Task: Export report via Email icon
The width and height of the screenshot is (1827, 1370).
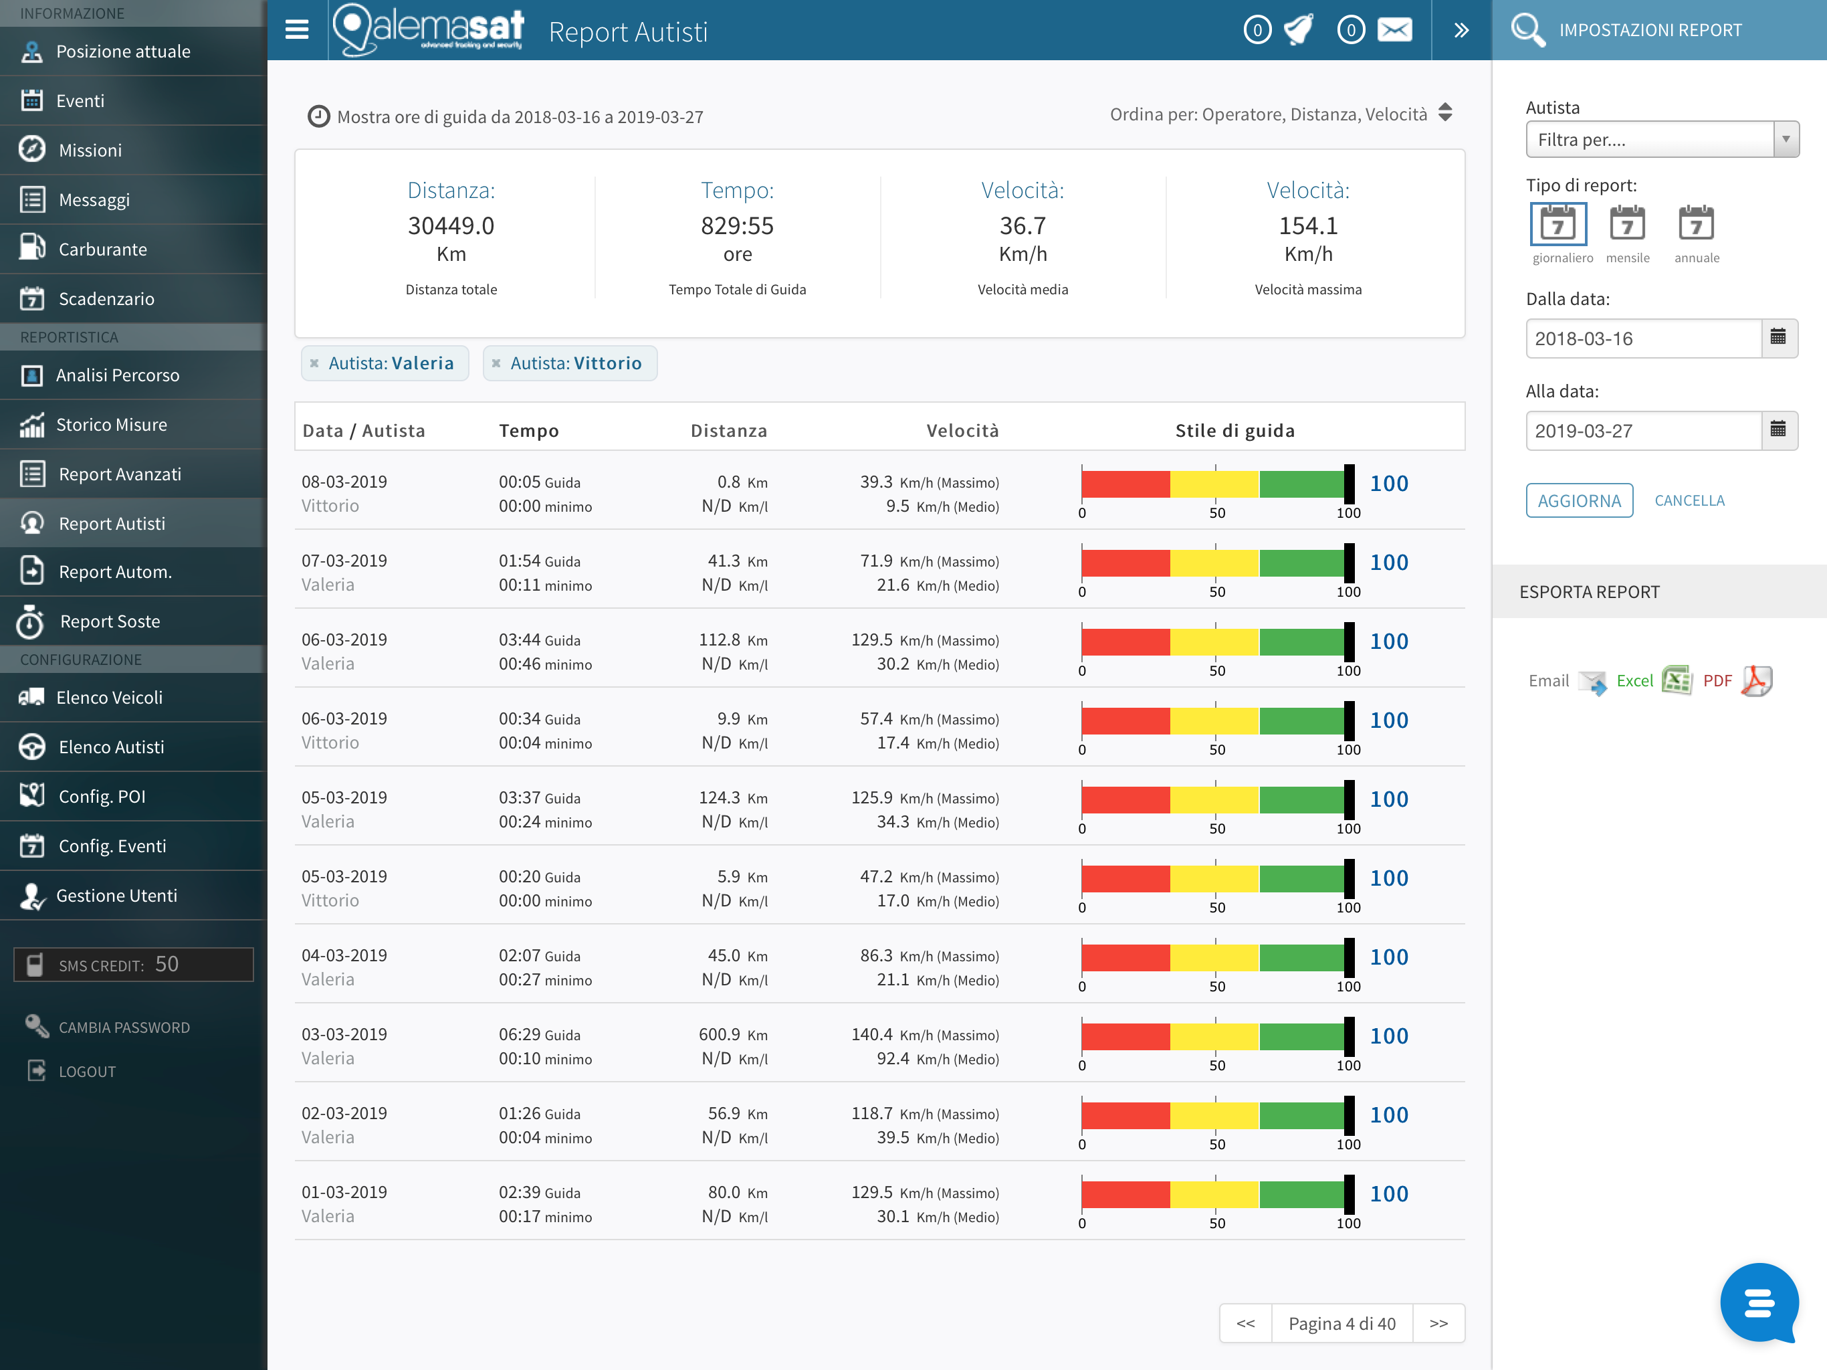Action: (x=1593, y=682)
